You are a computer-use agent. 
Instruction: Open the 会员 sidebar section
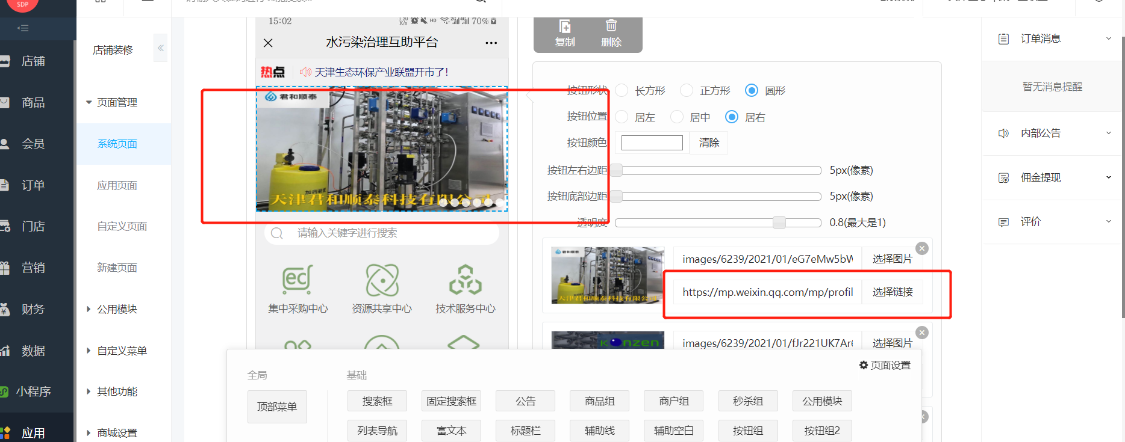tap(33, 144)
